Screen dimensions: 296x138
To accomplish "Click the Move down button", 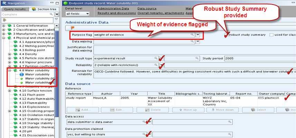I will click(222, 110).
